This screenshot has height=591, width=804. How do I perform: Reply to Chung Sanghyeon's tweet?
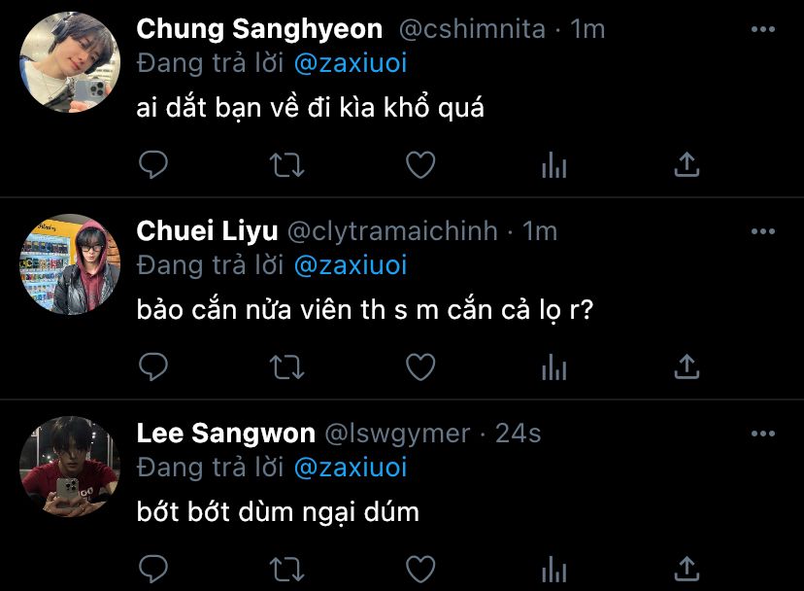(x=153, y=165)
